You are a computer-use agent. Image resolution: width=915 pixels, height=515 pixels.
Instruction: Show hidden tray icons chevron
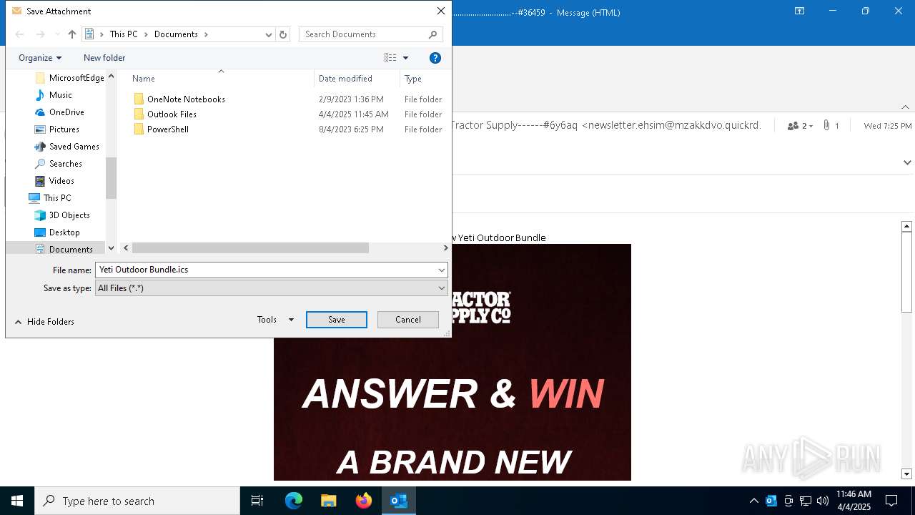[x=753, y=501]
